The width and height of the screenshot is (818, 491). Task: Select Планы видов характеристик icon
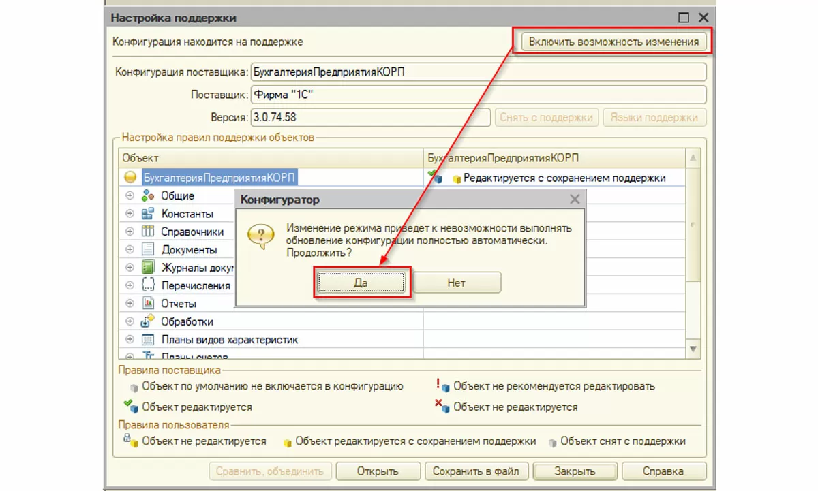click(148, 339)
